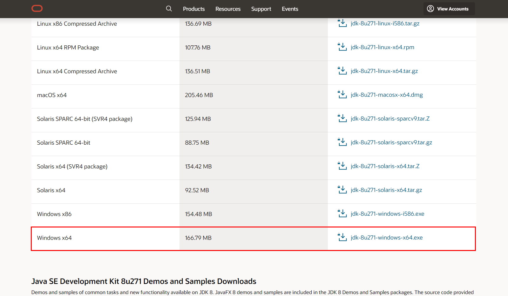Download jdk-8u271-solaris-x64.tar.gz link
Image resolution: width=508 pixels, height=296 pixels.
click(386, 190)
